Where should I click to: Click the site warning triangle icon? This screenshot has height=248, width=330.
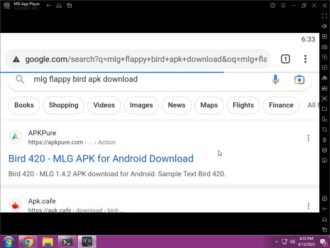[16, 59]
